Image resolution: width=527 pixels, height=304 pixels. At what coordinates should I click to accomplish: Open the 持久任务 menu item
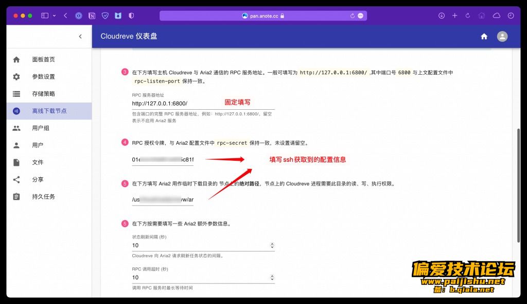(49, 197)
